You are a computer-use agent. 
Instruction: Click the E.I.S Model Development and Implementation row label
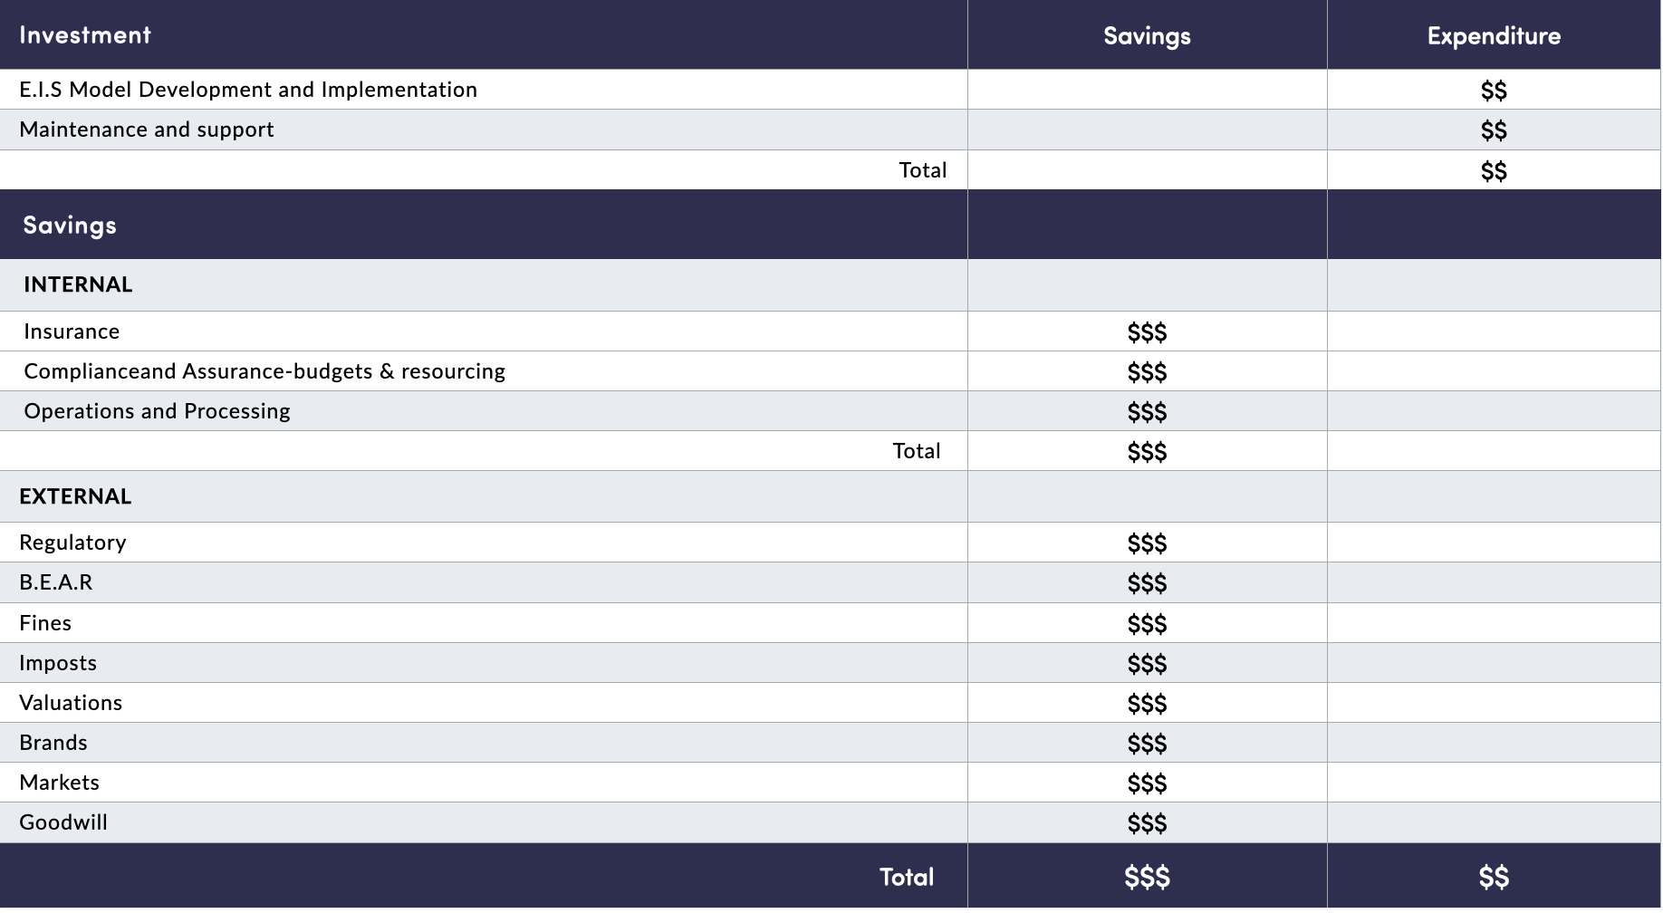(x=248, y=90)
